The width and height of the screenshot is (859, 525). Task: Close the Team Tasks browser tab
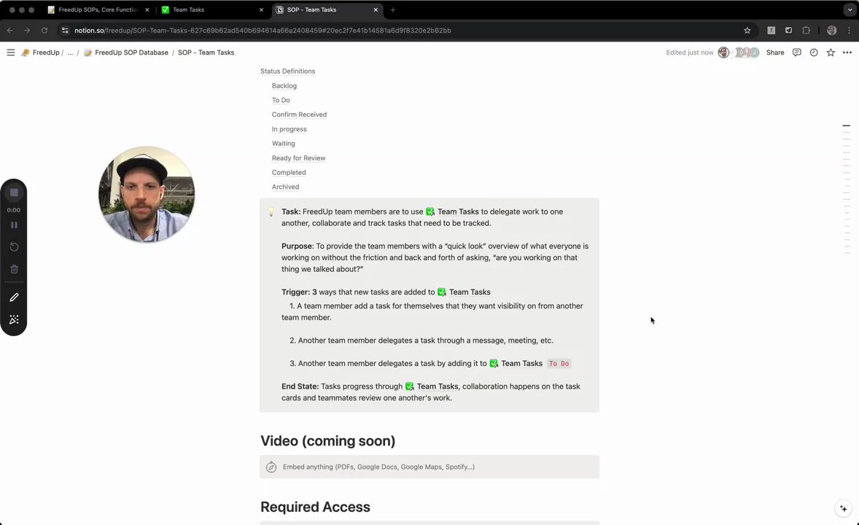(261, 10)
